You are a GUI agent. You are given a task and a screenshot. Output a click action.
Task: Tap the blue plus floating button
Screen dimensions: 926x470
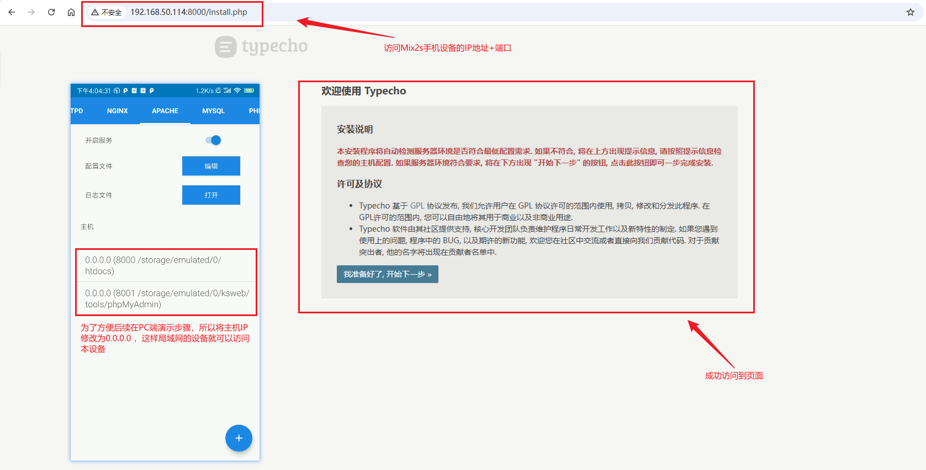(239, 438)
